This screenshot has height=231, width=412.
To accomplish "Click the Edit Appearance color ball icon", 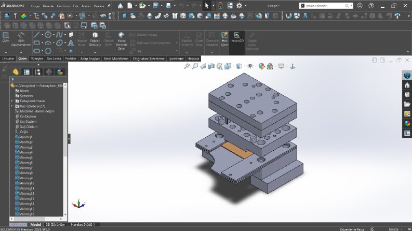I will pyautogui.click(x=261, y=66).
